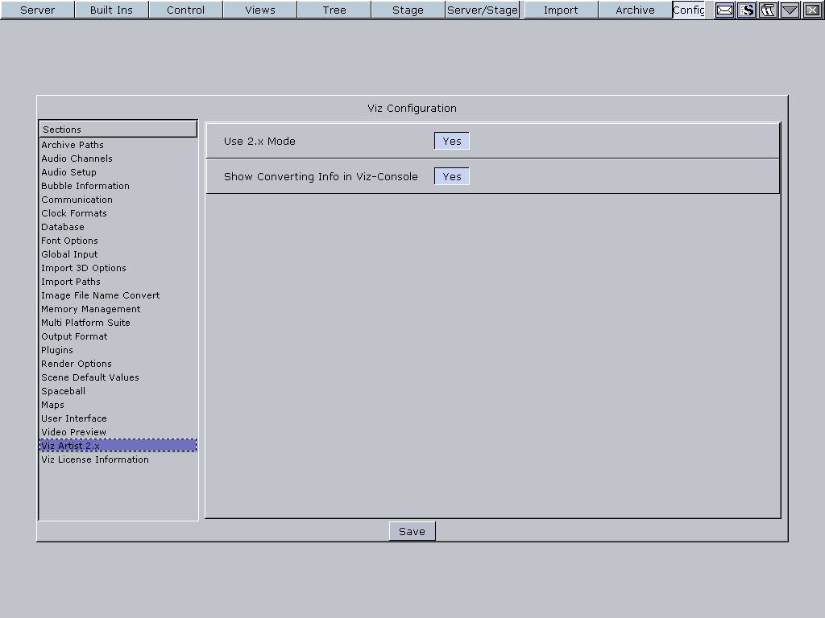
Task: Open the Tree tab
Action: pos(334,10)
